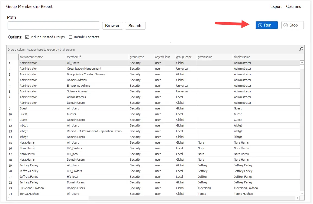The height and width of the screenshot is (204, 313).
Task: Click the group-by column drop area text
Action: click(41, 50)
